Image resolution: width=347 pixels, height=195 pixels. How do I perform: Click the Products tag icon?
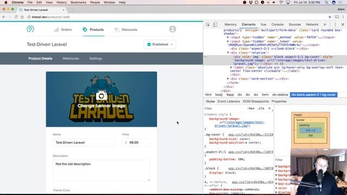(x=85, y=30)
